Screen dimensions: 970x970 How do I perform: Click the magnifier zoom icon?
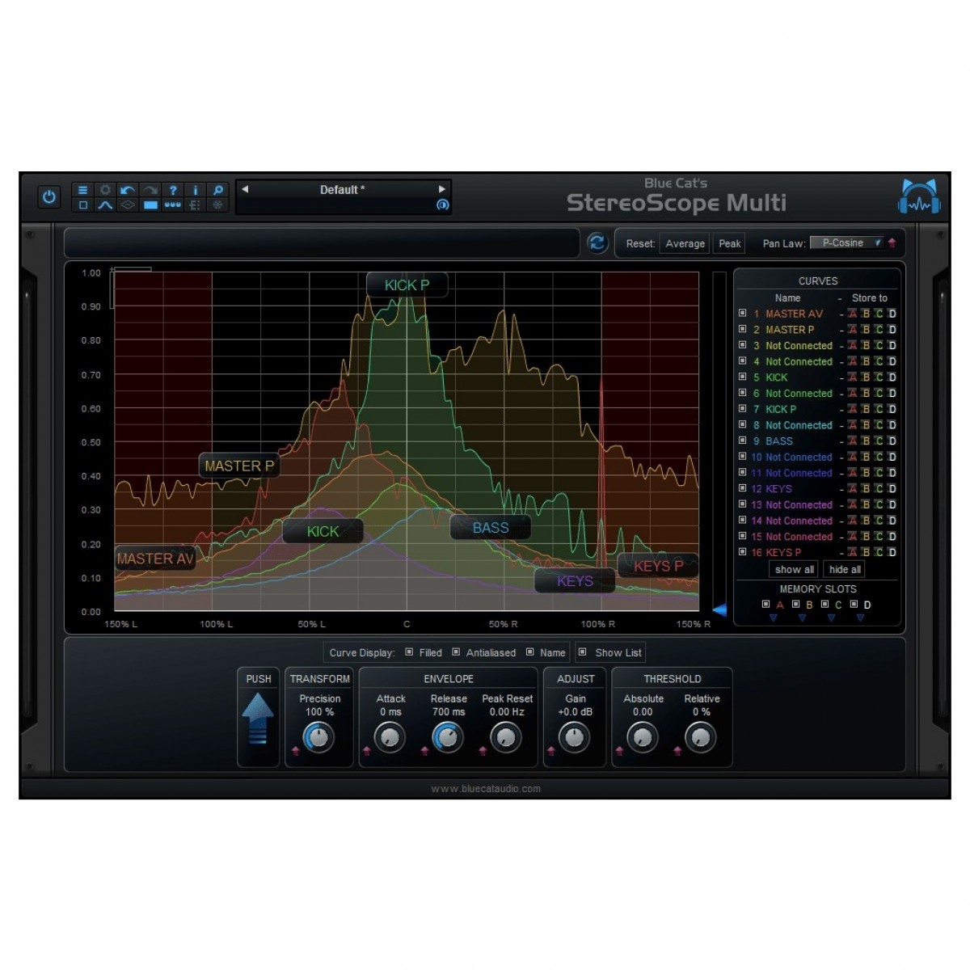click(217, 190)
